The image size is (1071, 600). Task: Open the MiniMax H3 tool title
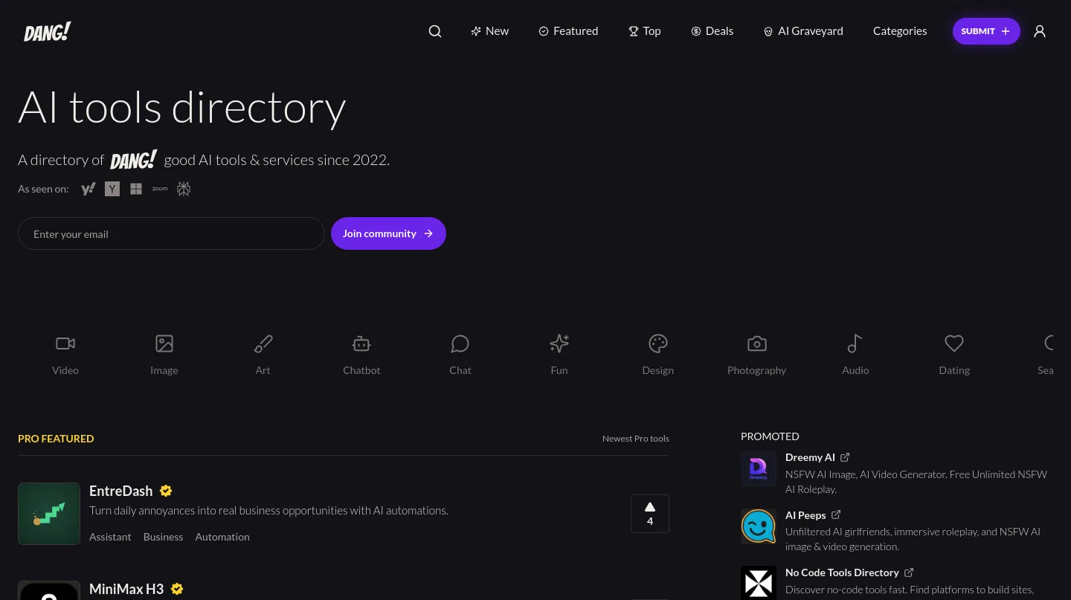coord(126,589)
